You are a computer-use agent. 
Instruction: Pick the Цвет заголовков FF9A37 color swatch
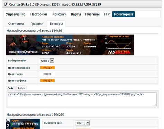47,68
